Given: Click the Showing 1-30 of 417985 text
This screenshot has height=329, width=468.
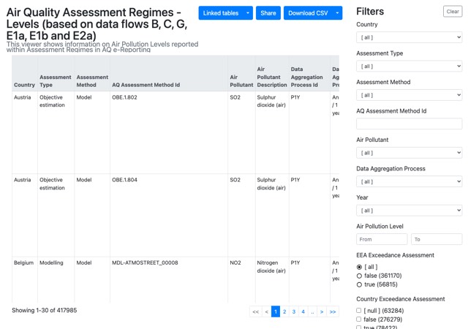Looking at the screenshot, I should pyautogui.click(x=45, y=310).
